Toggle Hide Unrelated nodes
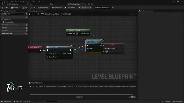 (43, 7)
